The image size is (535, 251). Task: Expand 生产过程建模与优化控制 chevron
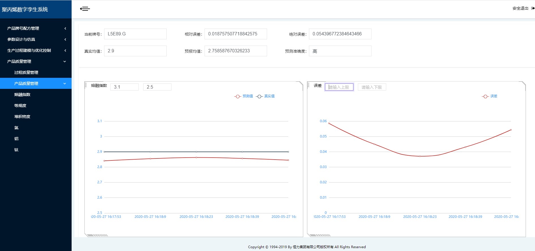tap(65, 50)
